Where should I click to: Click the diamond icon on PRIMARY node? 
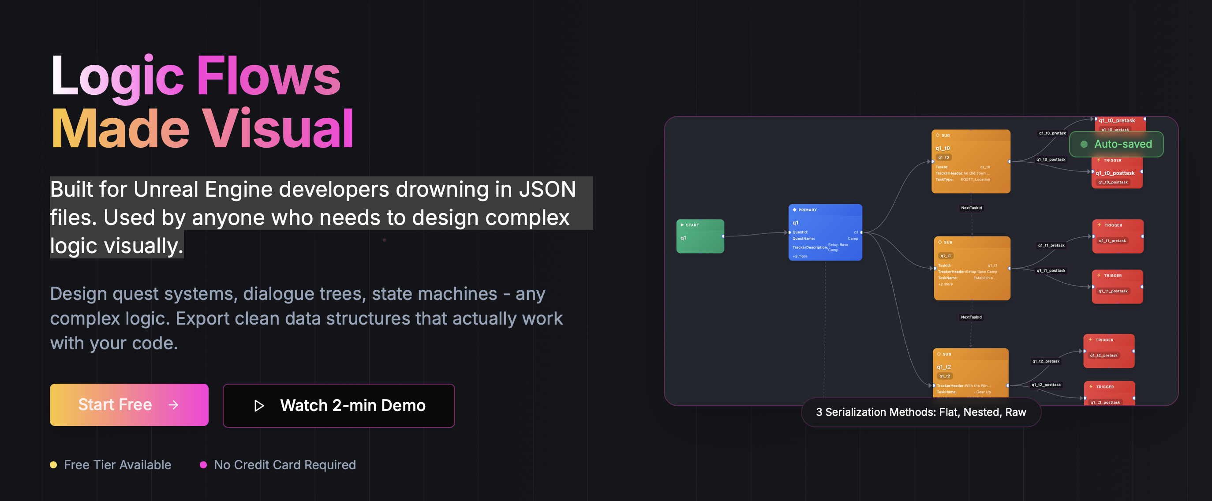pyautogui.click(x=795, y=210)
